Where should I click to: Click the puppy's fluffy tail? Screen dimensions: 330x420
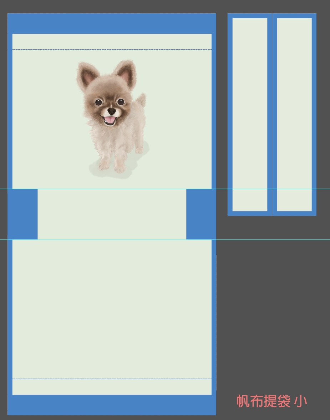coord(141,100)
